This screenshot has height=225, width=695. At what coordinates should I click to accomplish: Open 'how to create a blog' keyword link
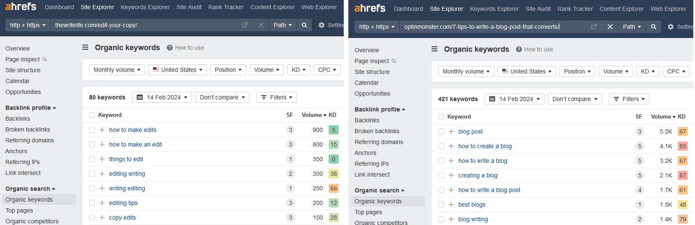485,146
